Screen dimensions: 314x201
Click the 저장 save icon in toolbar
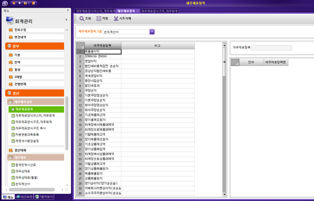click(x=99, y=19)
